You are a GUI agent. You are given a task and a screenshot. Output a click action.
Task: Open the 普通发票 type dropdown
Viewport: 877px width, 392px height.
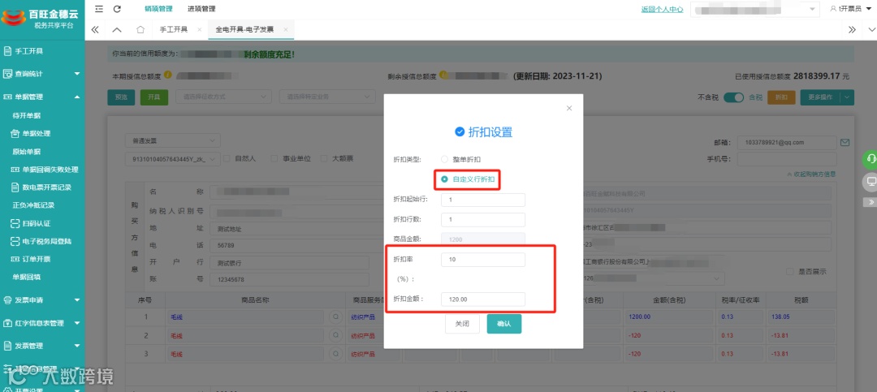click(173, 140)
